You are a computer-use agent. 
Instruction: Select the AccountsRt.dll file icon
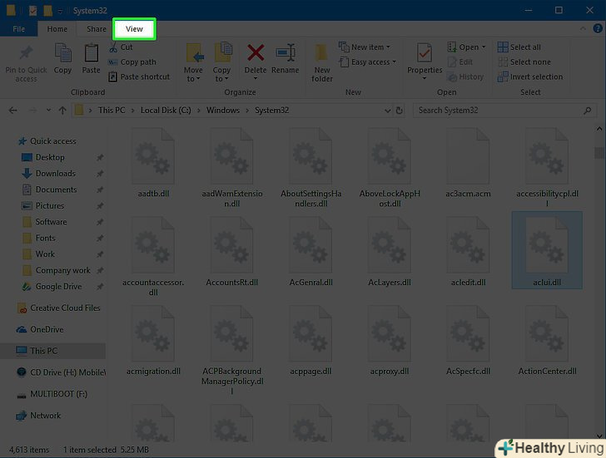(231, 245)
